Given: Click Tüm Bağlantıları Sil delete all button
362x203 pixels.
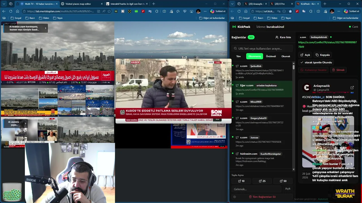Looking at the screenshot, I should (x=262, y=197).
